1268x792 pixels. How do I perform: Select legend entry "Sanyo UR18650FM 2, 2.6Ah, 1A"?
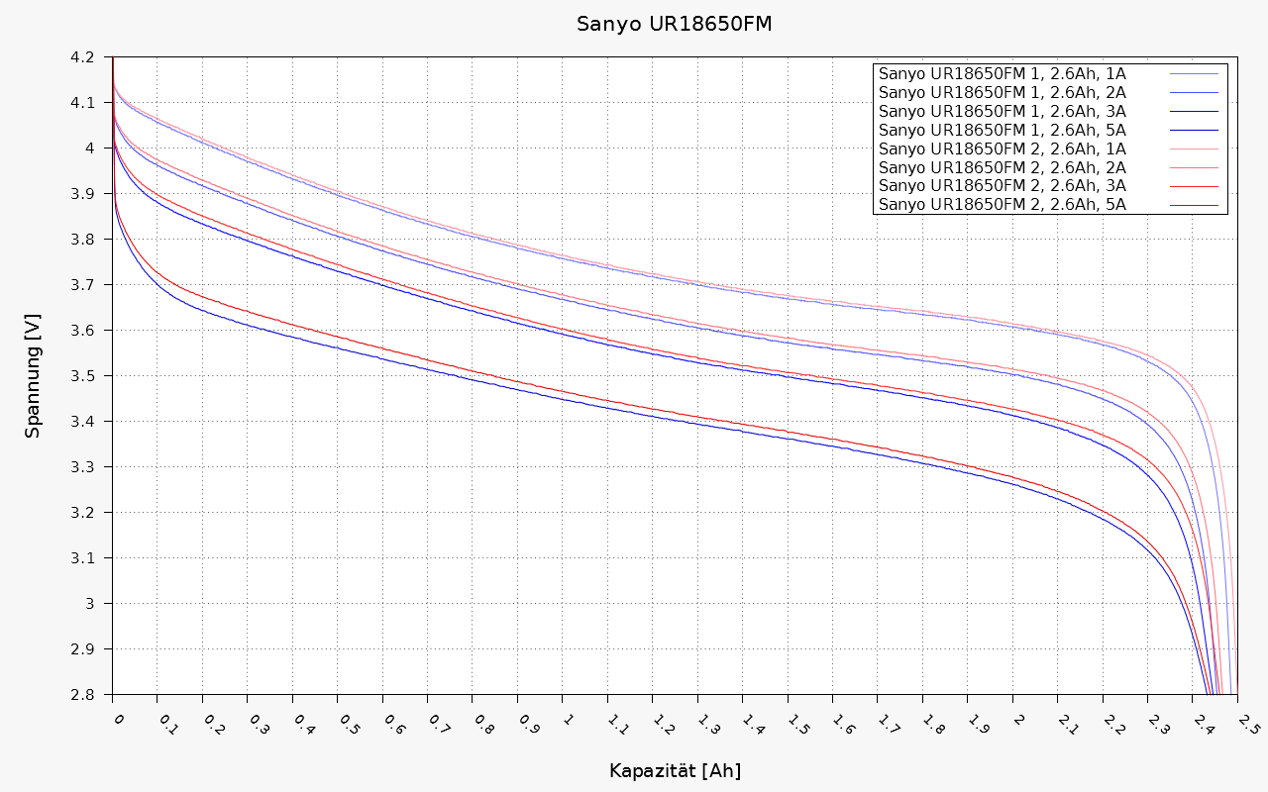click(1002, 149)
